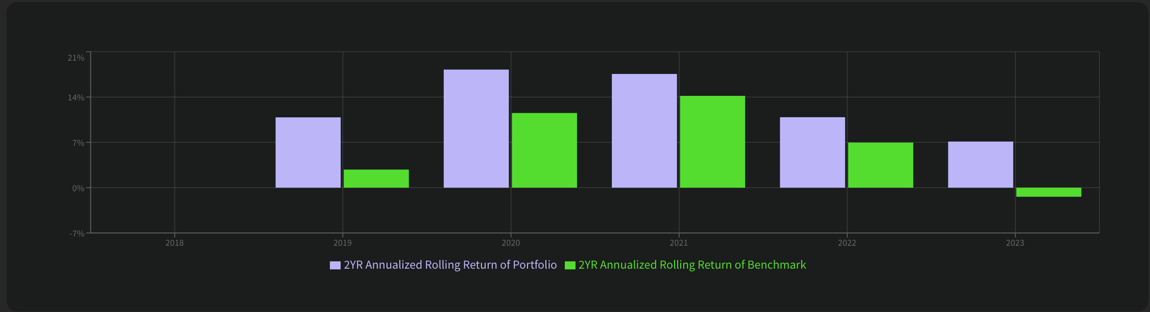This screenshot has width=1150, height=312.
Task: Click the 2023 x-axis label
Action: [1014, 243]
